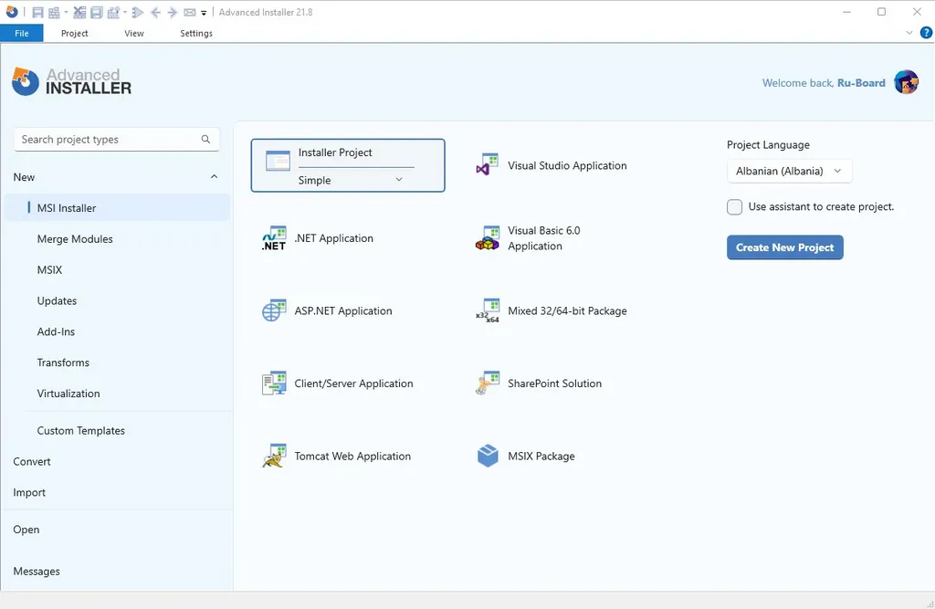Select the Visual Studio Application label
935x609 pixels.
tap(567, 166)
